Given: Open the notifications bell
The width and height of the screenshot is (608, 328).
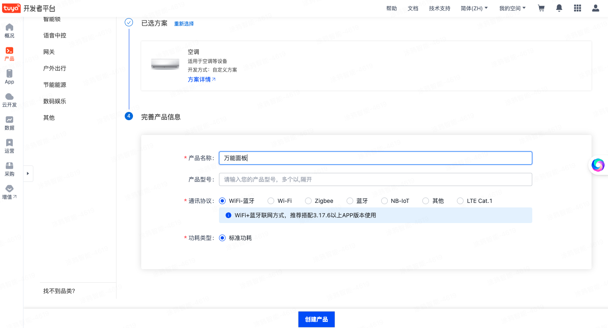Looking at the screenshot, I should click(x=559, y=8).
